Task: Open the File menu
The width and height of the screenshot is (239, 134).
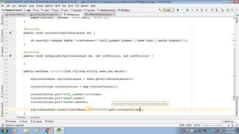Action: (3, 6)
